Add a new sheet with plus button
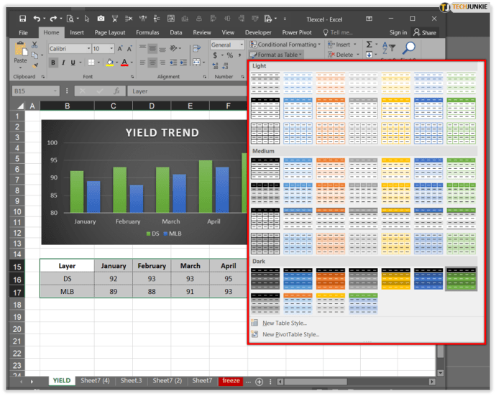This screenshot has width=496, height=396. 259,382
